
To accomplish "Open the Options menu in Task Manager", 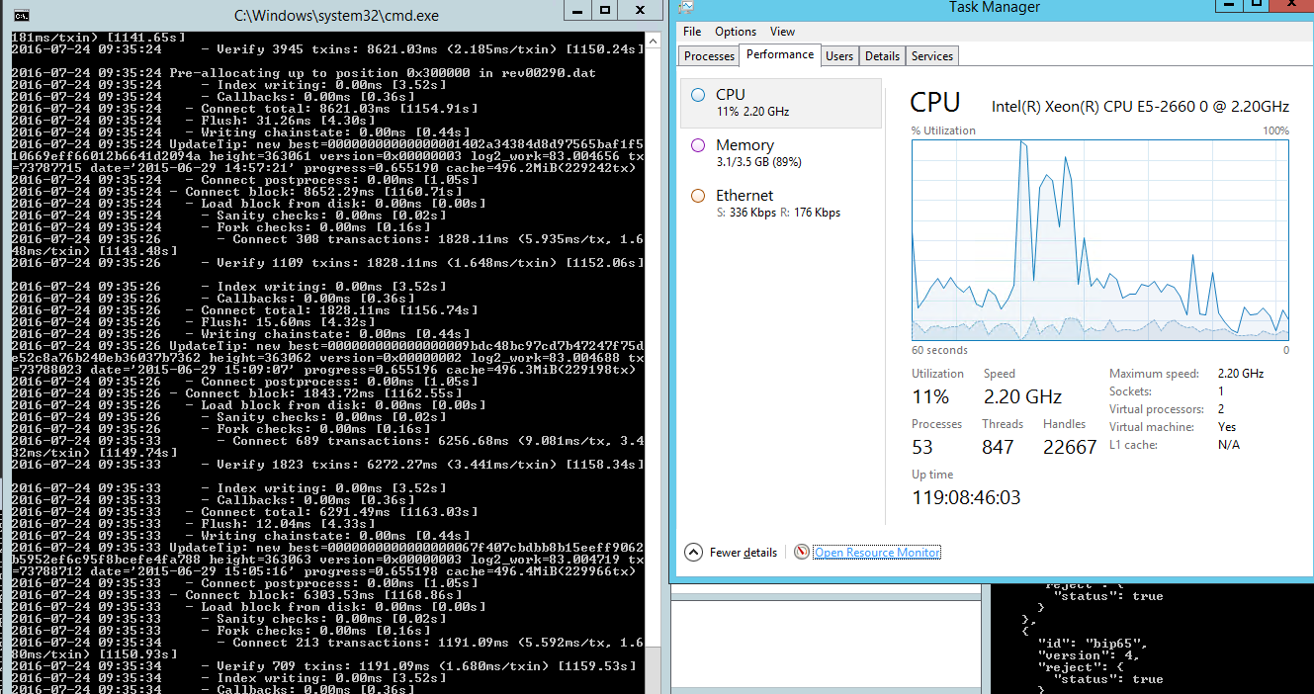I will point(736,32).
